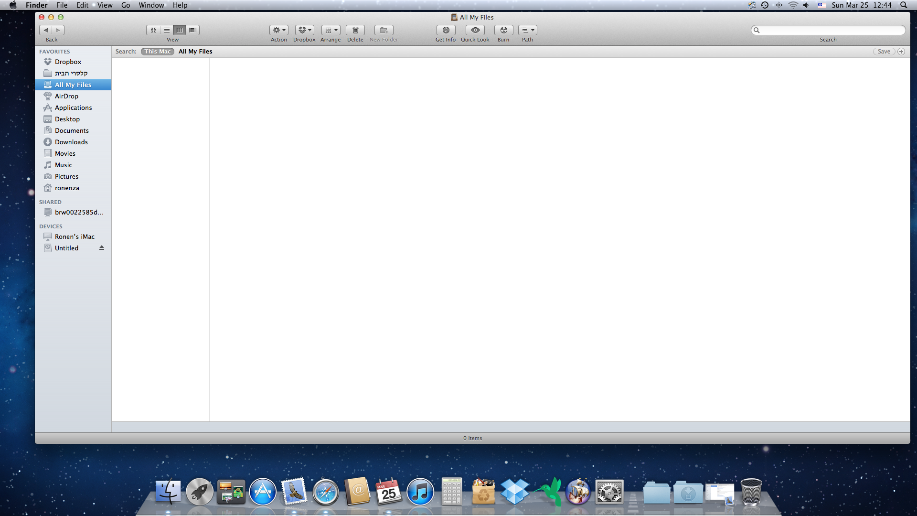This screenshot has width=917, height=516.
Task: Launch Safari from the Dock
Action: 326,492
